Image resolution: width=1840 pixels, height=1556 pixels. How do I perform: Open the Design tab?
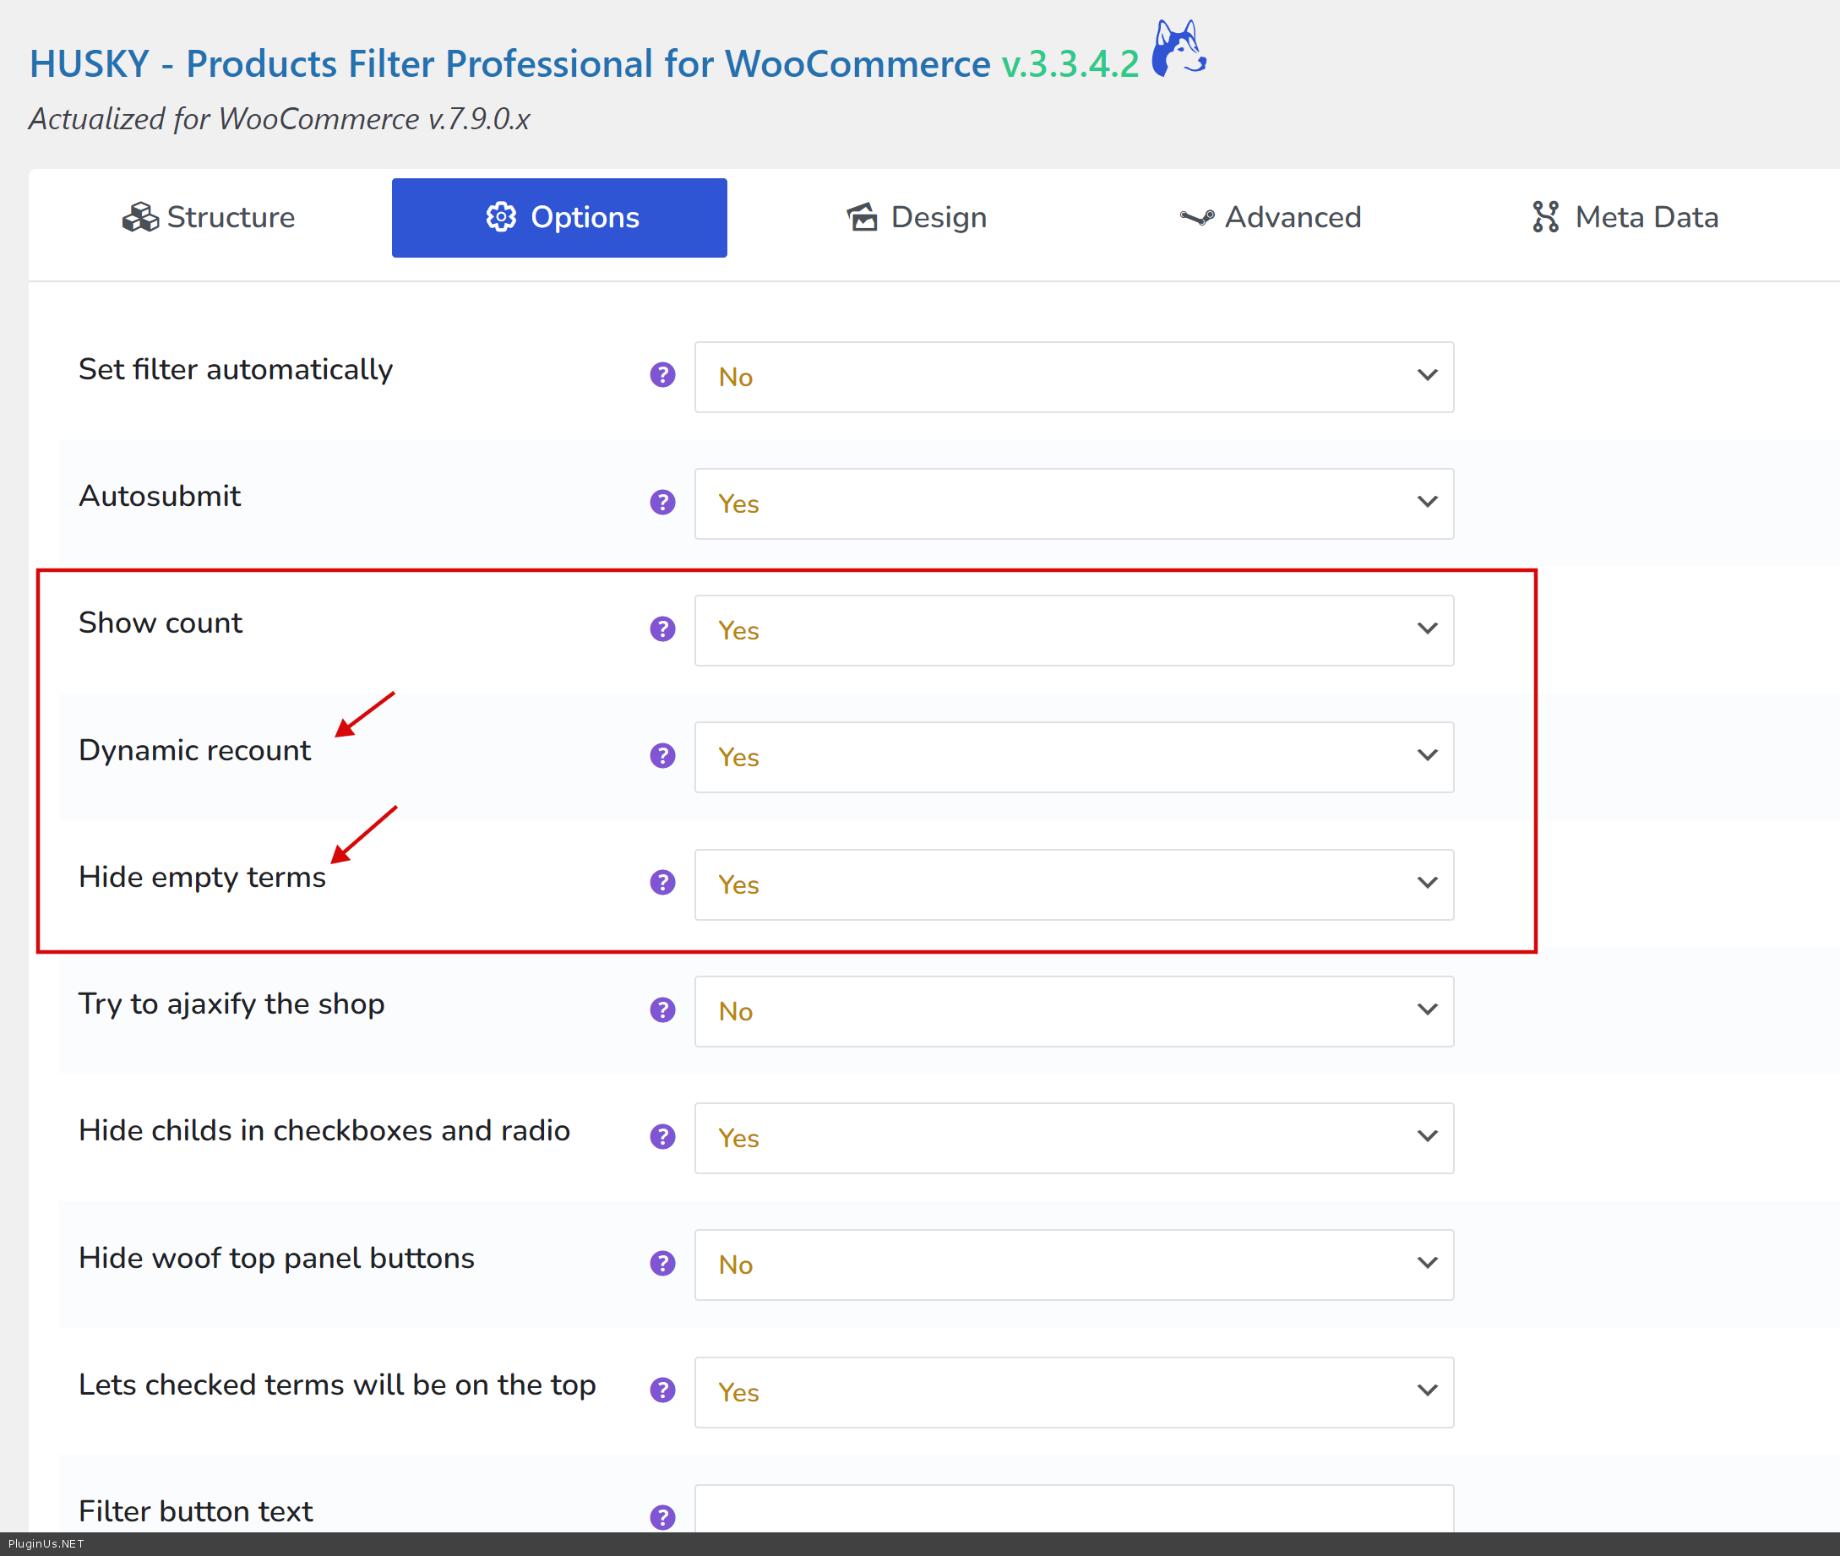pos(917,218)
